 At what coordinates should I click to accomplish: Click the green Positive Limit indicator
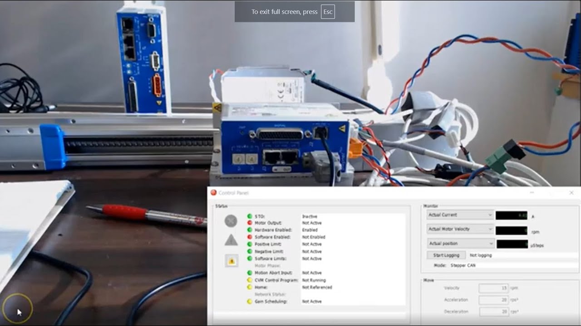tap(250, 244)
